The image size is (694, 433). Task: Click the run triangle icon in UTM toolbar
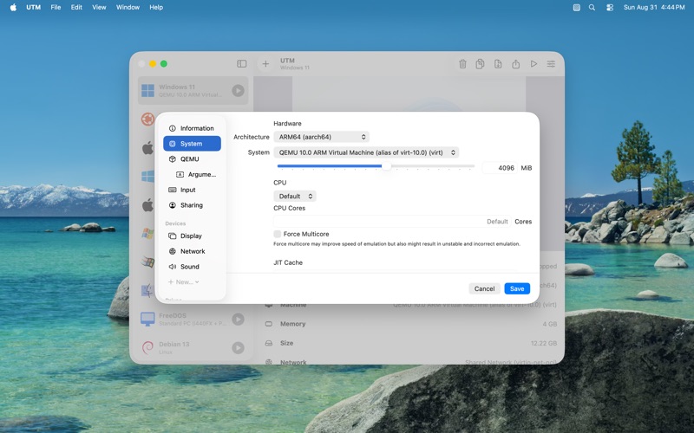click(x=534, y=64)
